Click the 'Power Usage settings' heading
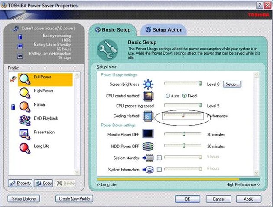Viewport: 273px width, 207px height. pos(119,75)
